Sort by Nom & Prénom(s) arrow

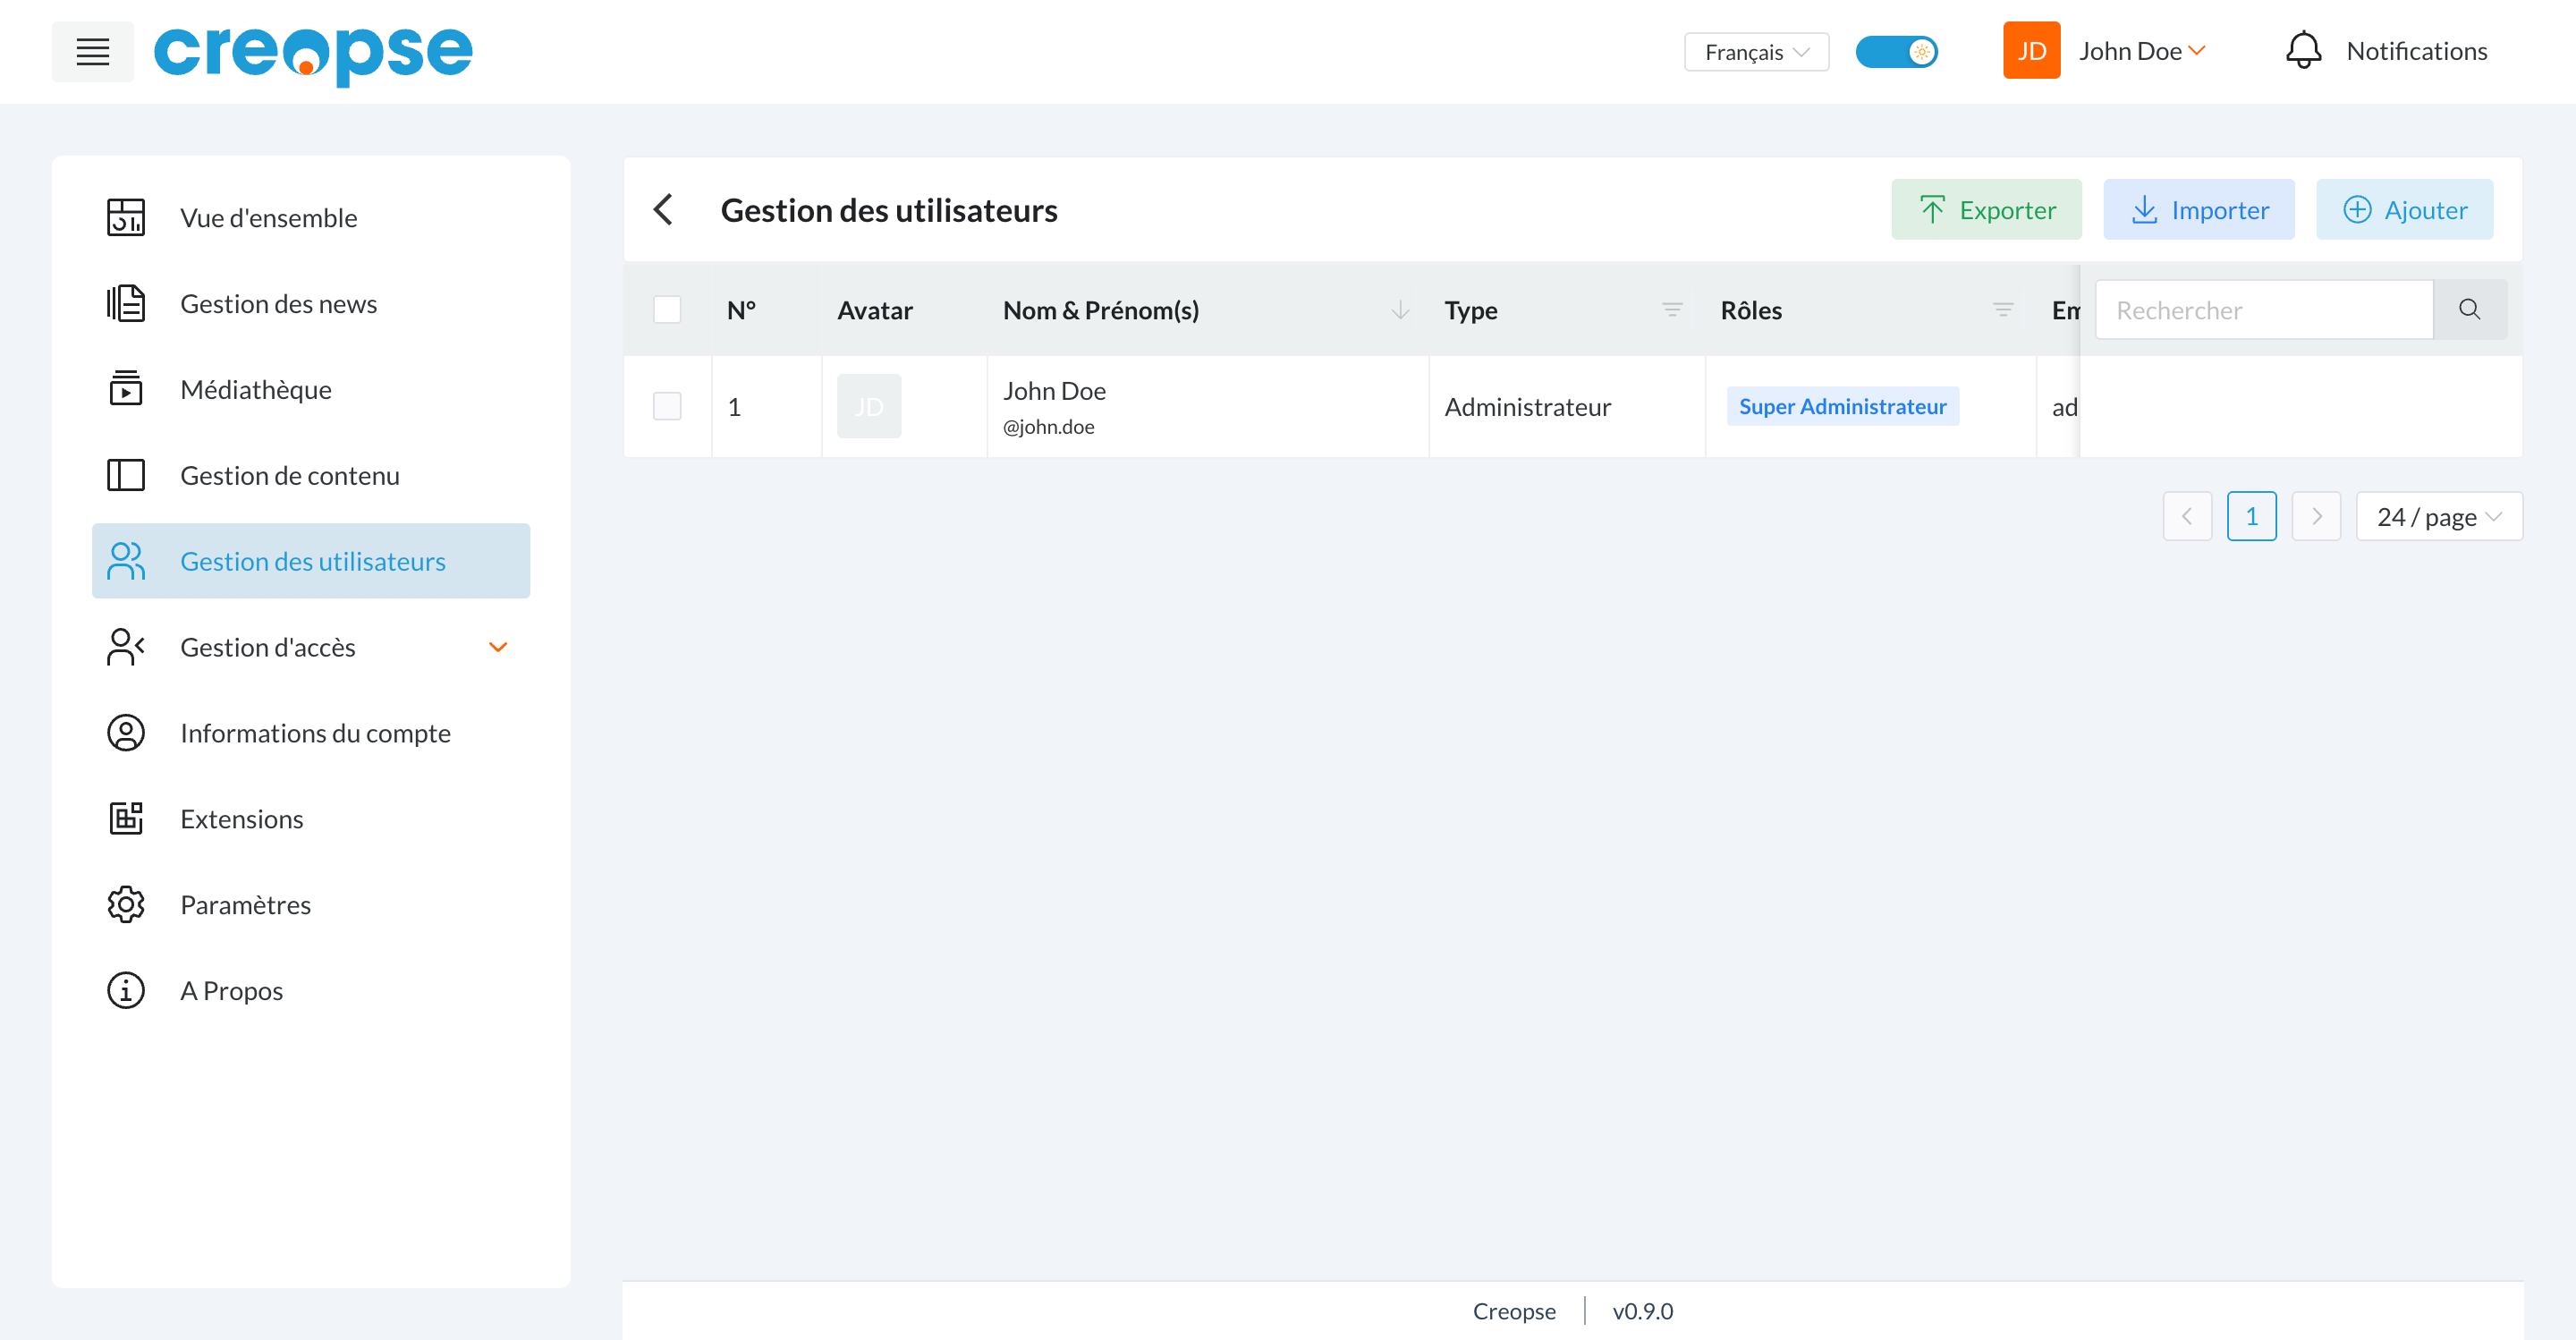(1400, 310)
